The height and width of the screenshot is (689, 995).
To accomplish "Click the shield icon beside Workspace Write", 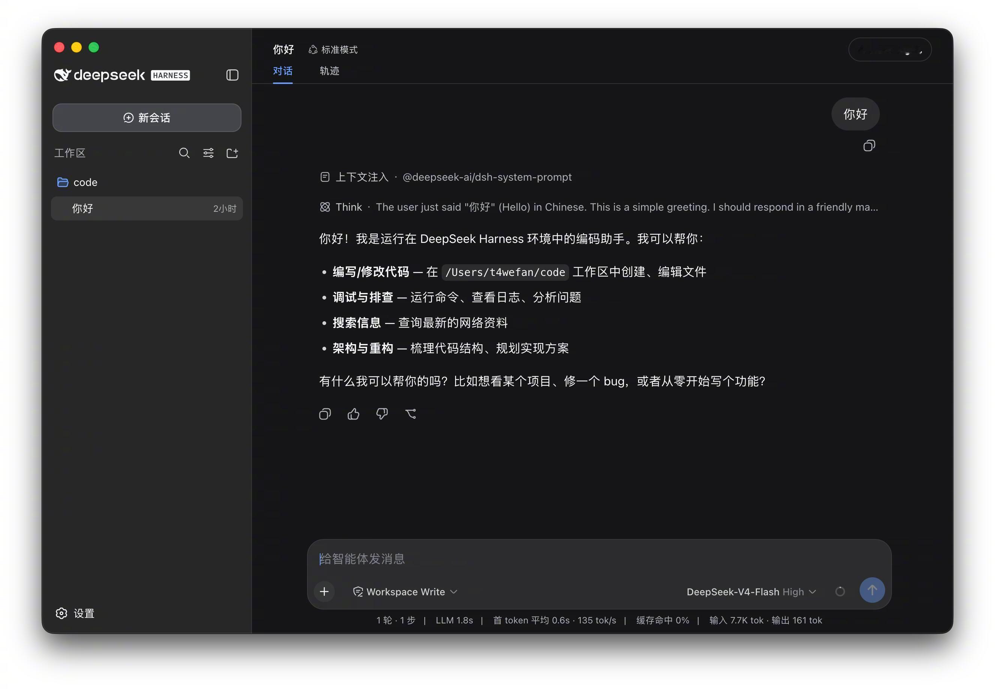I will coord(358,592).
